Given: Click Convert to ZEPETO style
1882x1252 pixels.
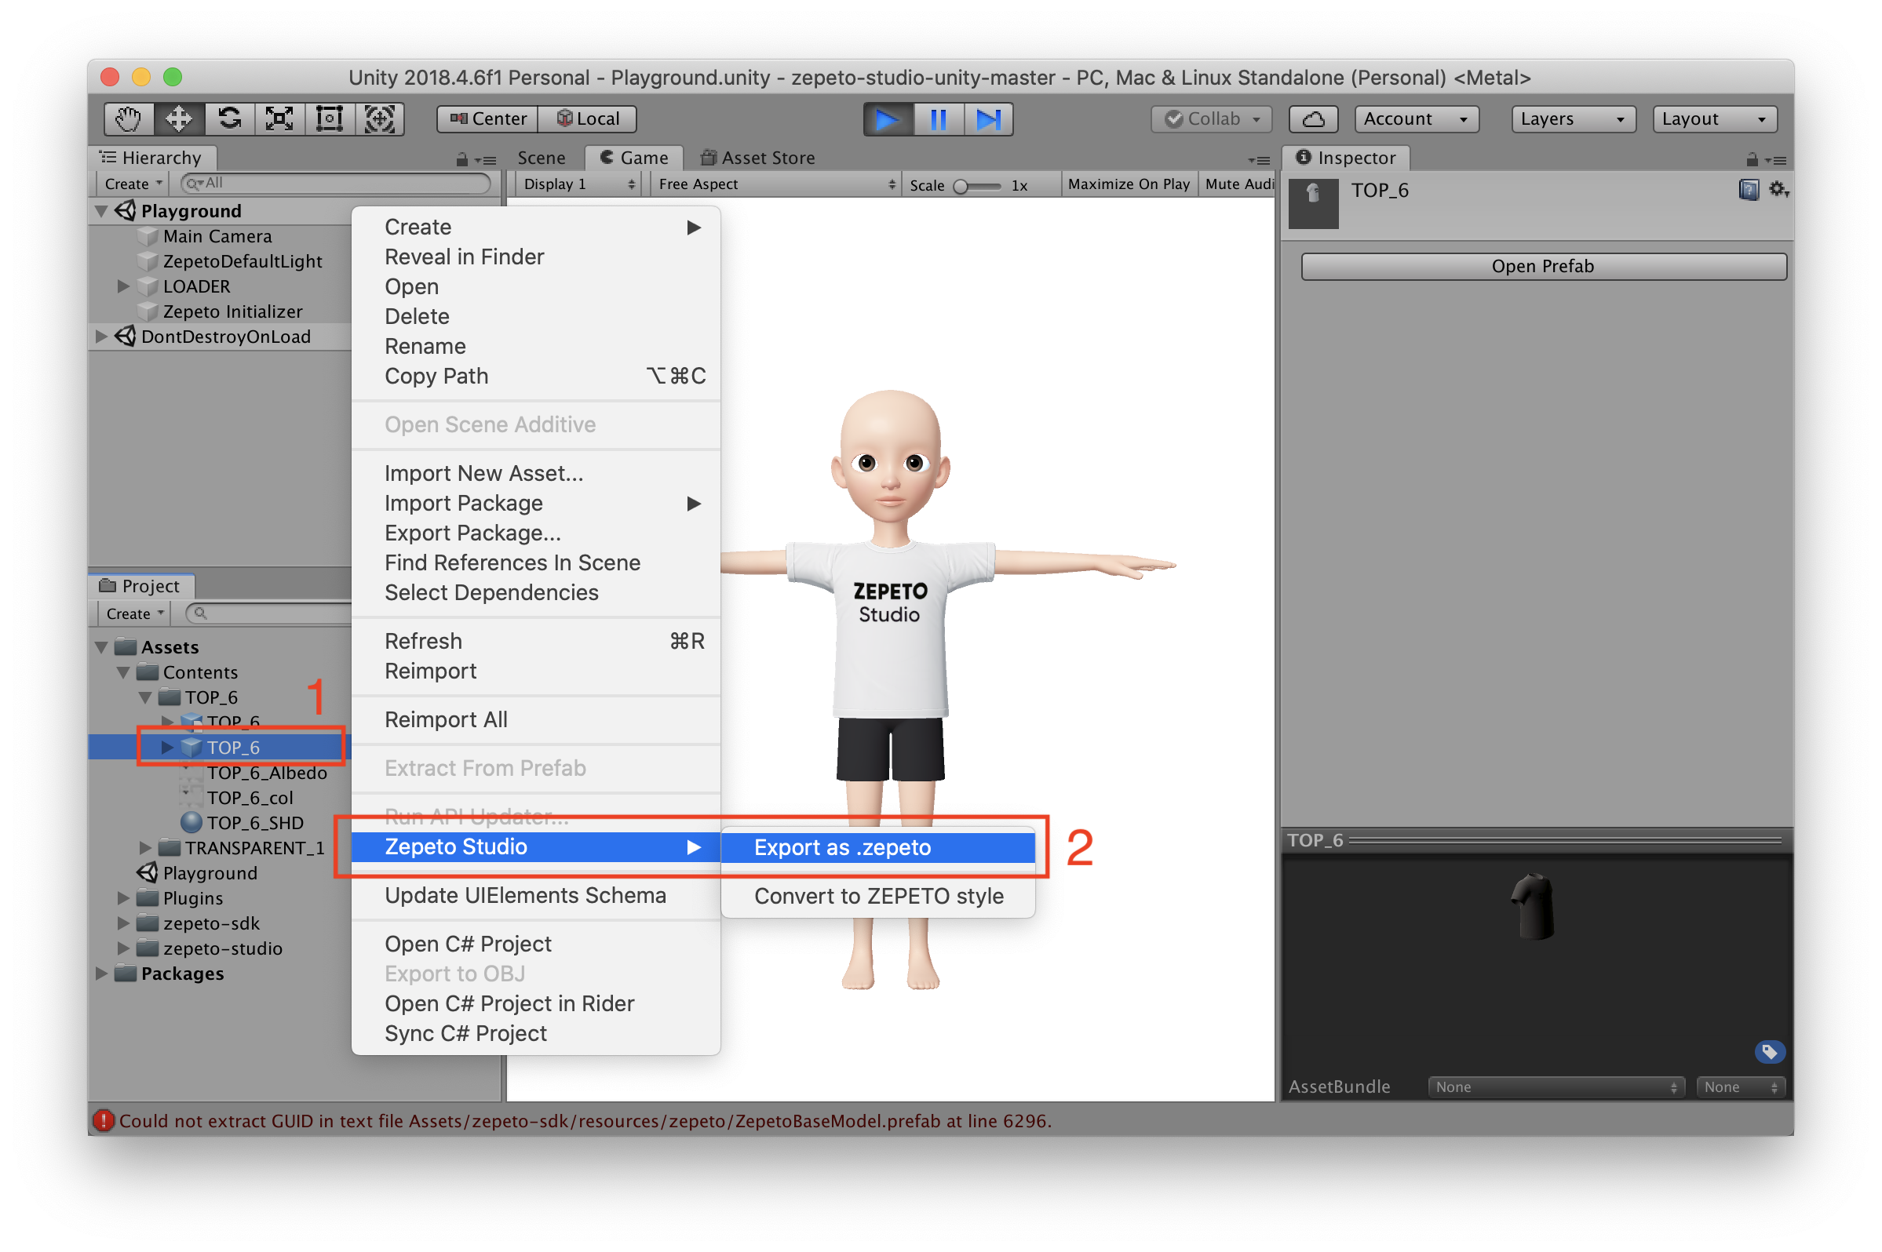Looking at the screenshot, I should (878, 897).
